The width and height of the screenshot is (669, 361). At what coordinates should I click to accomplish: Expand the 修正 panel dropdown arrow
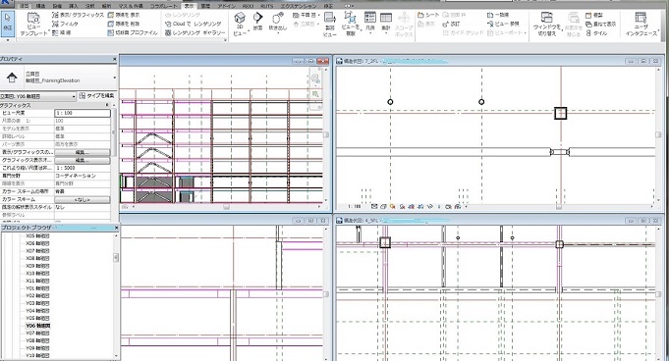(8, 39)
